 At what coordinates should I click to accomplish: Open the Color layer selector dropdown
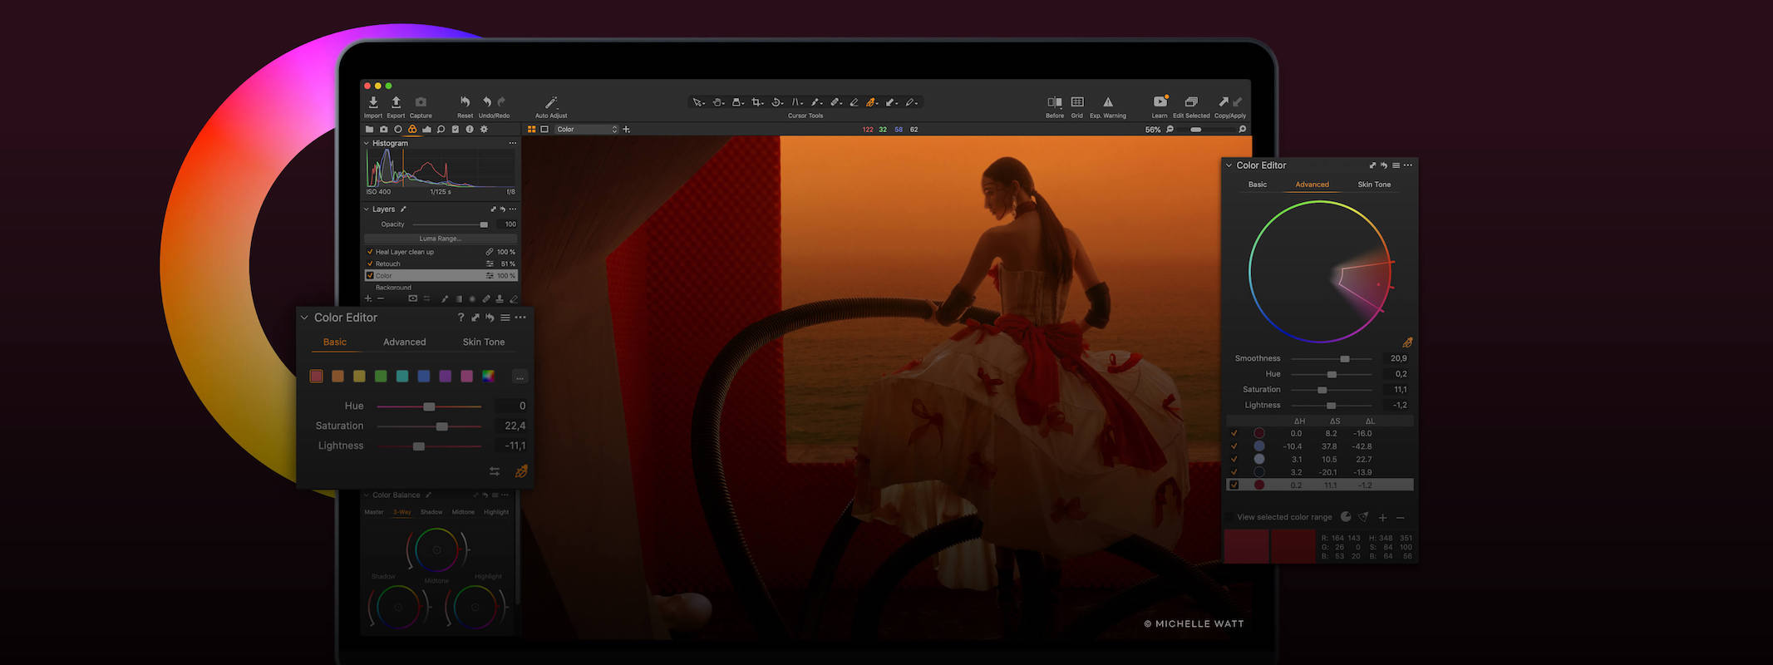tap(587, 130)
